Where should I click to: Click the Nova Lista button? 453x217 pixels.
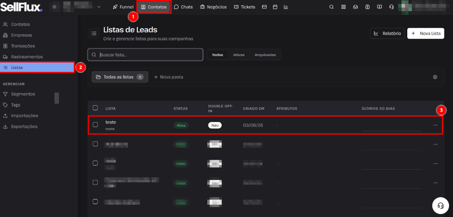[426, 33]
